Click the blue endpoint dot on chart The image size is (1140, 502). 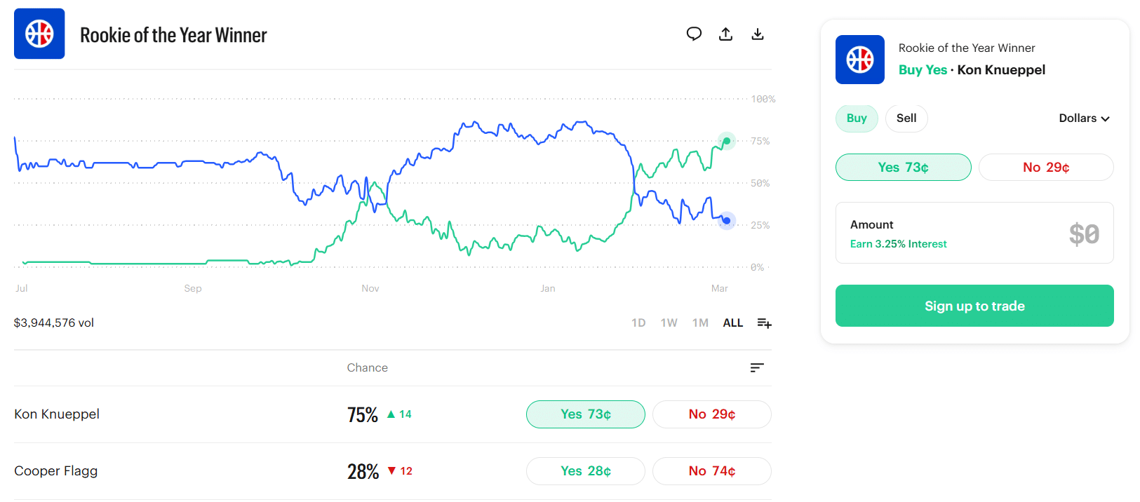click(727, 221)
